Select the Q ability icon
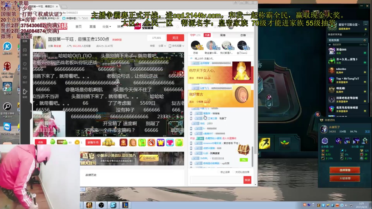 pyautogui.click(x=339, y=141)
